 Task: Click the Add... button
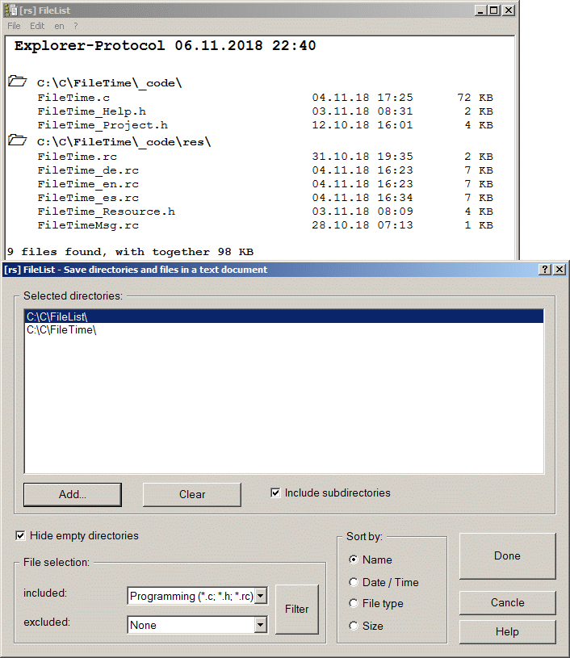coord(73,494)
